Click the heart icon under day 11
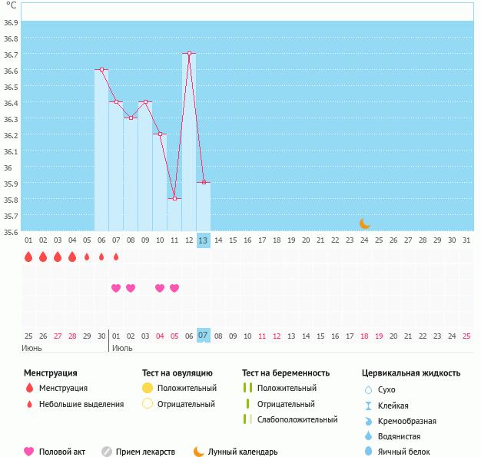481x457 pixels. 174,288
